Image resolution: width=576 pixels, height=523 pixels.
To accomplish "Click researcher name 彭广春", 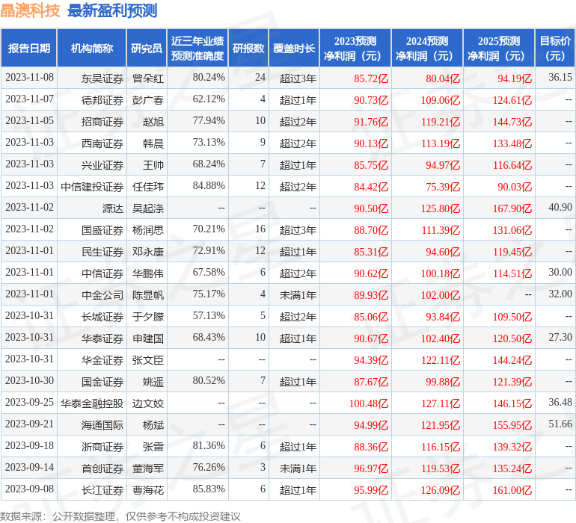I will 147,100.
